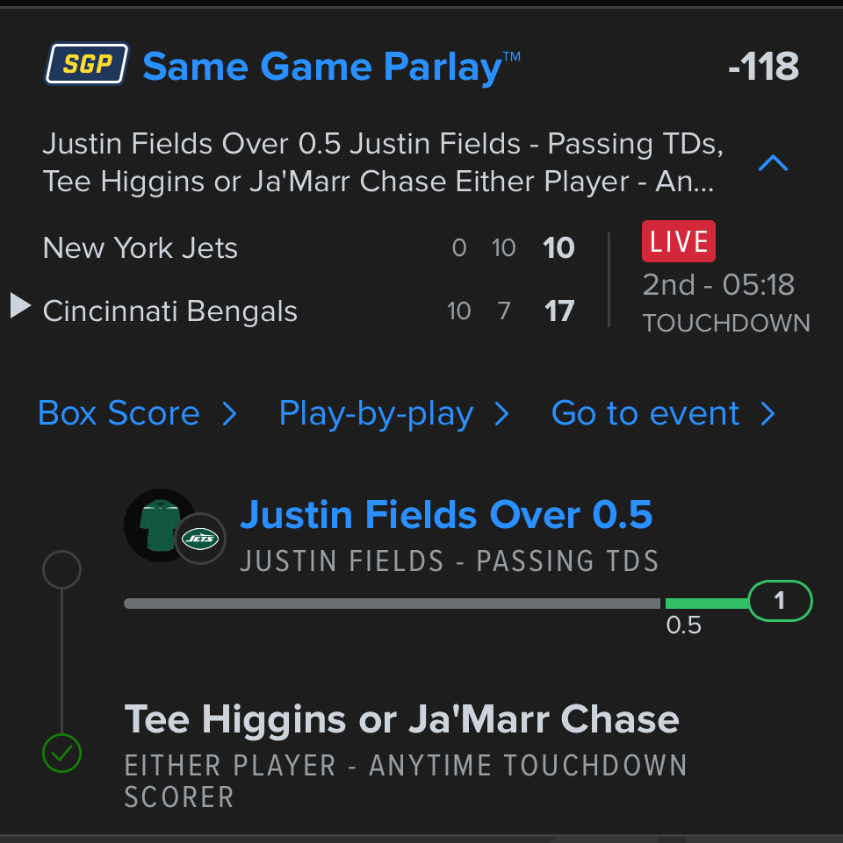Select the New York Jets team name

(140, 248)
